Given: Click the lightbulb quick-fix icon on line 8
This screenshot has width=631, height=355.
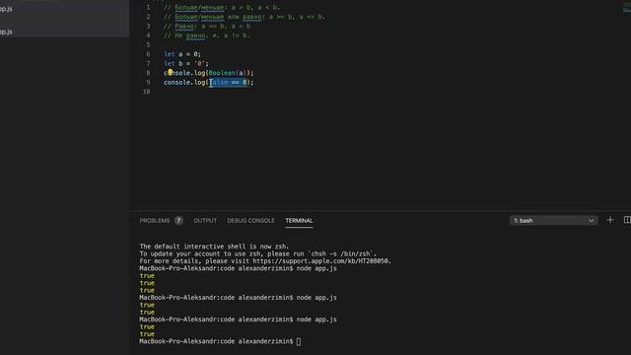Looking at the screenshot, I should [x=171, y=72].
